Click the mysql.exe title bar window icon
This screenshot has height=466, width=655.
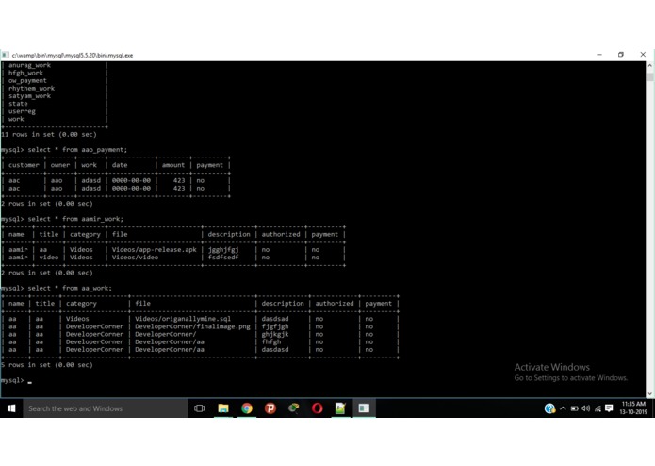click(6, 55)
